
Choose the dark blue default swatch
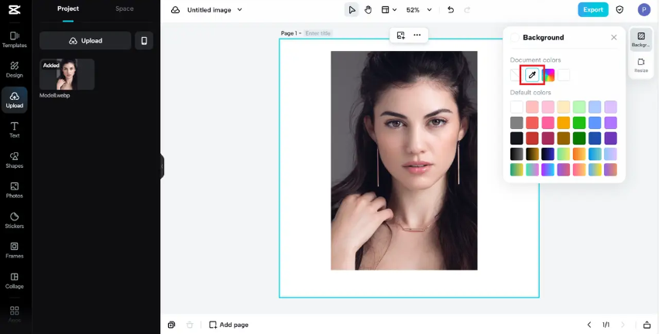point(595,138)
